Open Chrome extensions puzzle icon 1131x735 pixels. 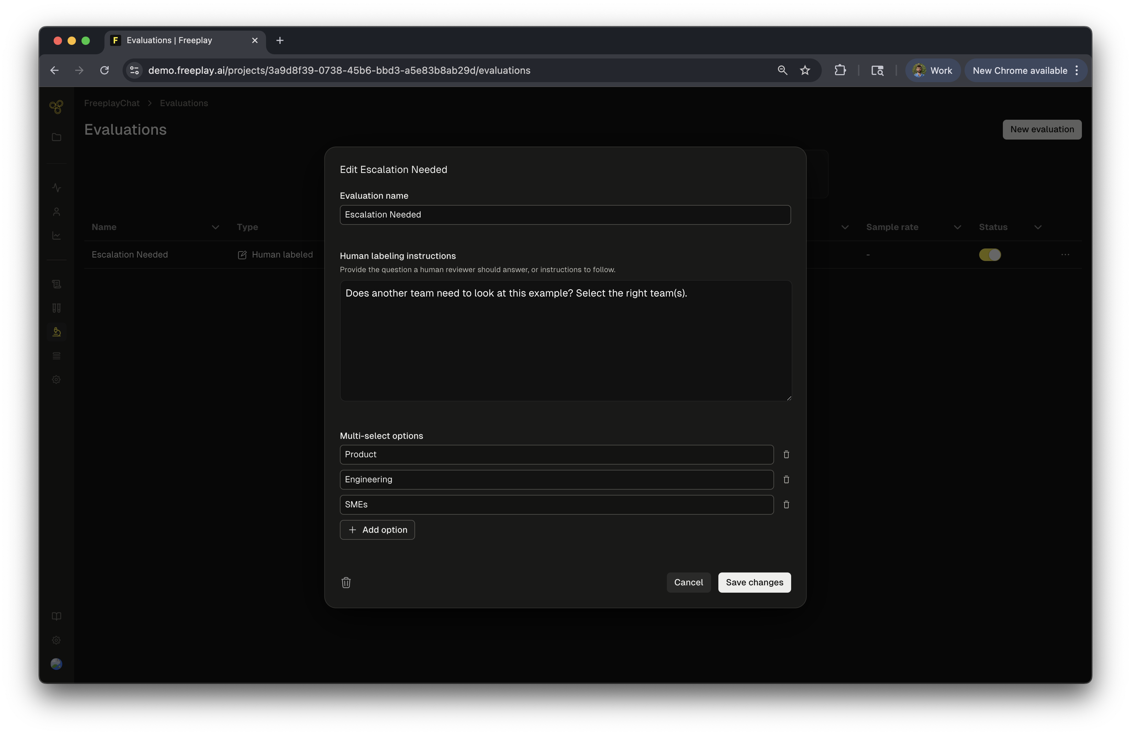pos(840,71)
